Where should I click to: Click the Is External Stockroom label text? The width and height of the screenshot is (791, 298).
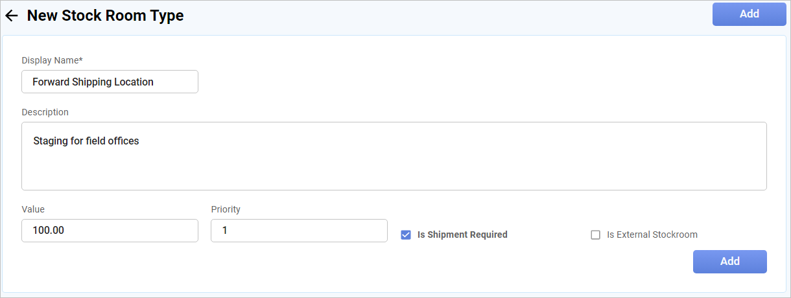(x=652, y=235)
